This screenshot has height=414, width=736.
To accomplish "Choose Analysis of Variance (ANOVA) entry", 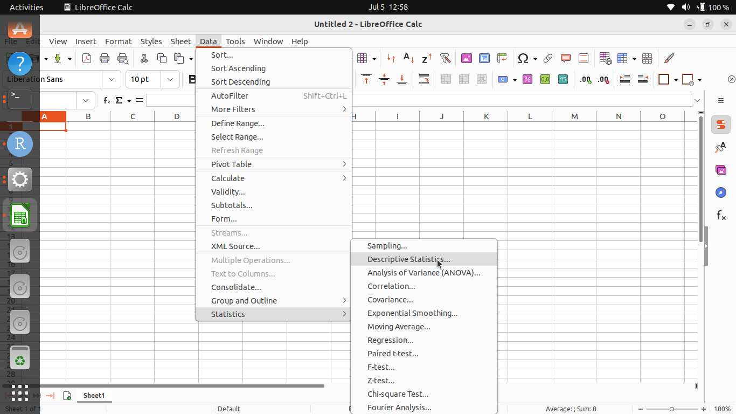I will [423, 273].
